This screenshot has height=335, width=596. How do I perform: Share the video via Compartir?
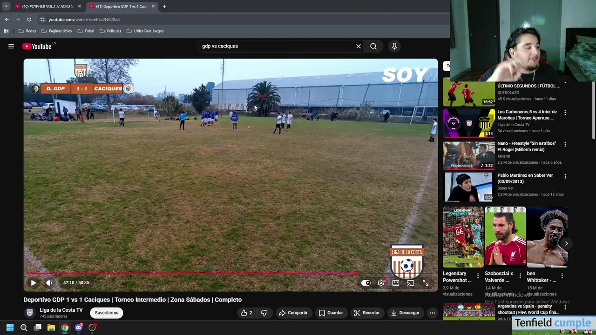[x=293, y=313]
